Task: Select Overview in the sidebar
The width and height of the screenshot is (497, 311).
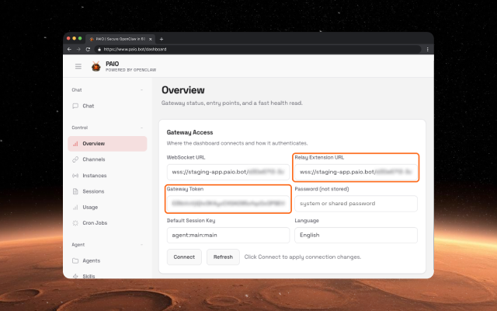Action: click(x=93, y=144)
